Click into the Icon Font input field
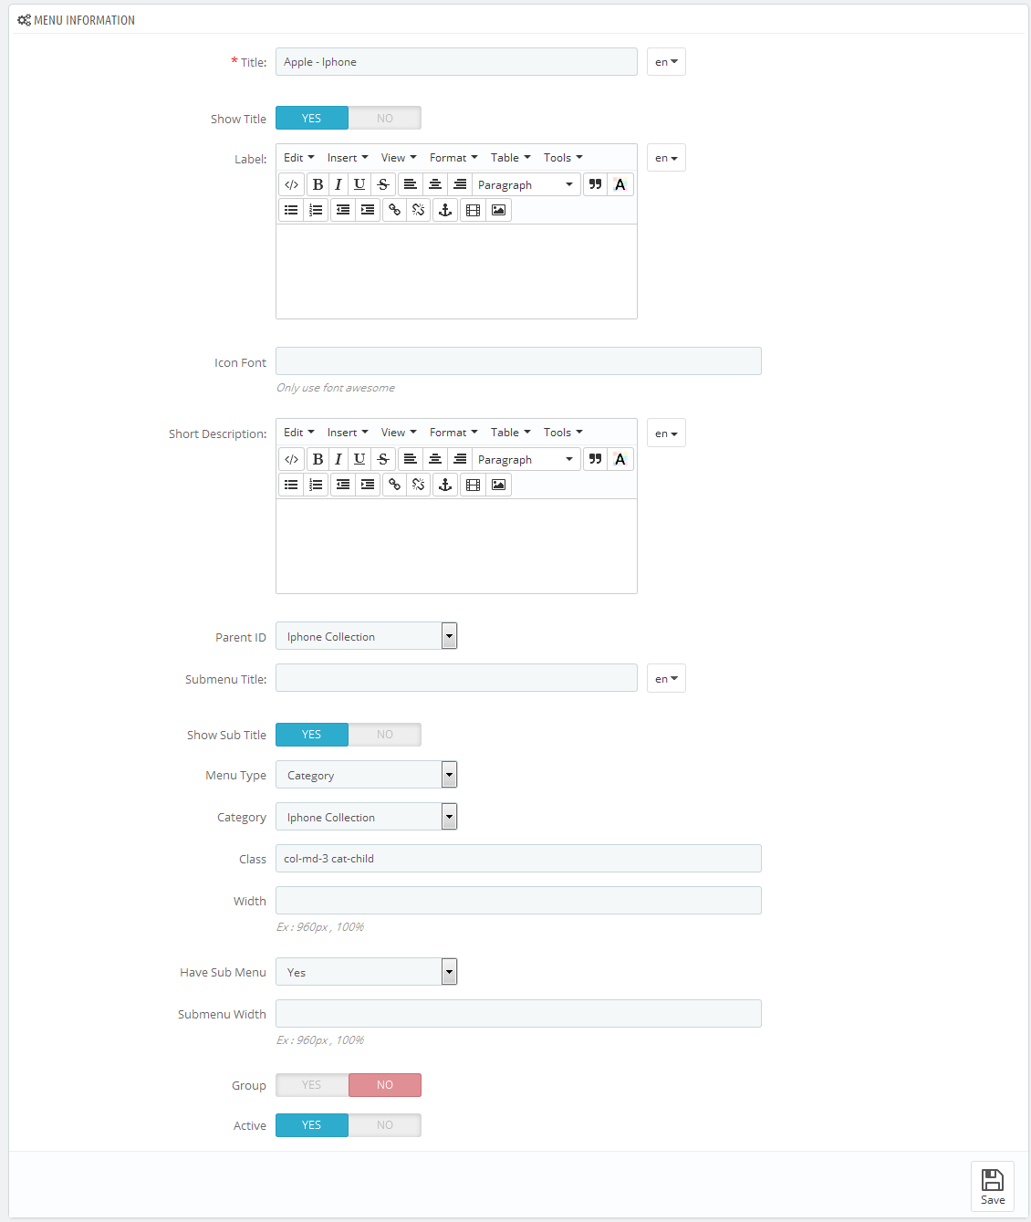Screen dimensions: 1031x1222 (518, 360)
